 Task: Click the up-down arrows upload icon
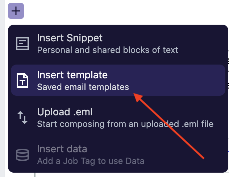pyautogui.click(x=22, y=118)
